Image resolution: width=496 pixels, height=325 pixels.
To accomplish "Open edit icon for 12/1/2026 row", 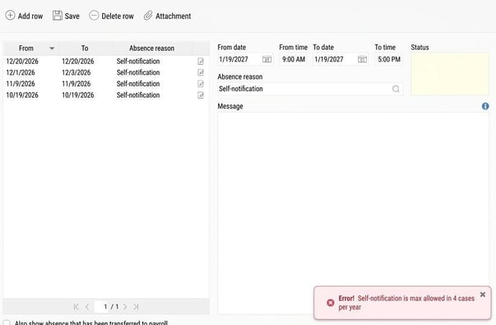I will click(201, 72).
